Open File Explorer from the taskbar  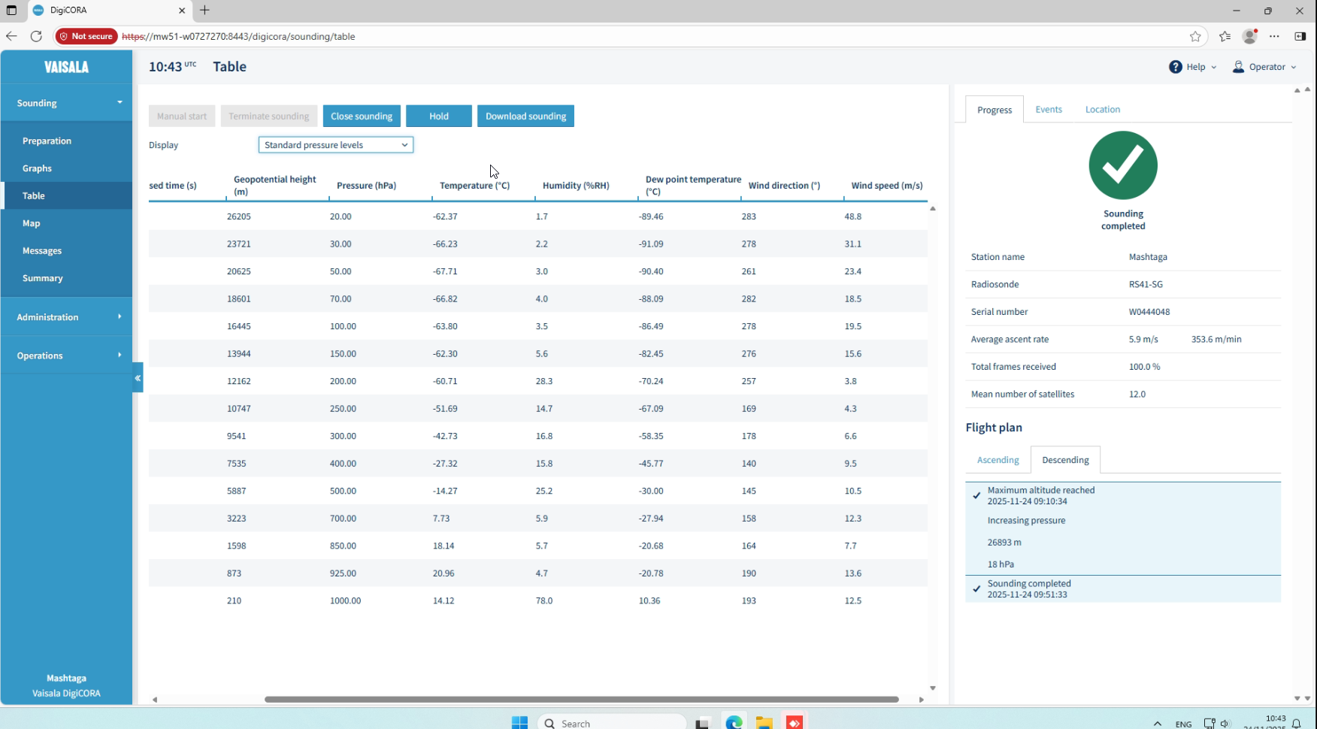[764, 722]
